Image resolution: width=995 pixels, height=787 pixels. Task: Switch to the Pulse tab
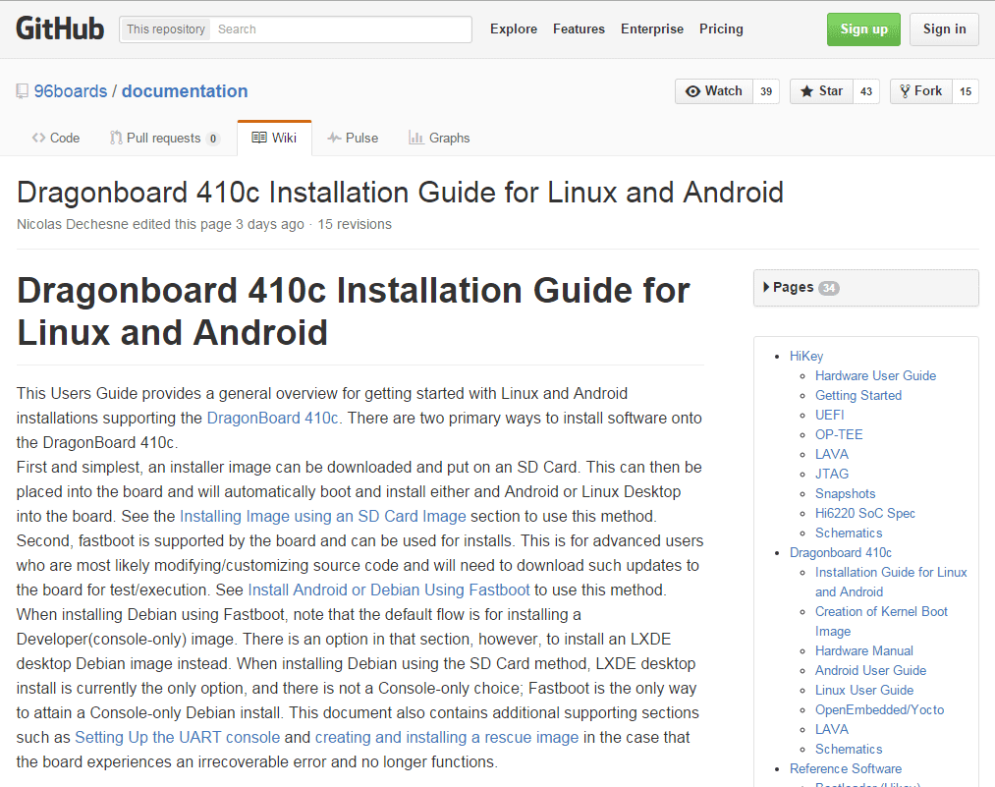click(353, 138)
